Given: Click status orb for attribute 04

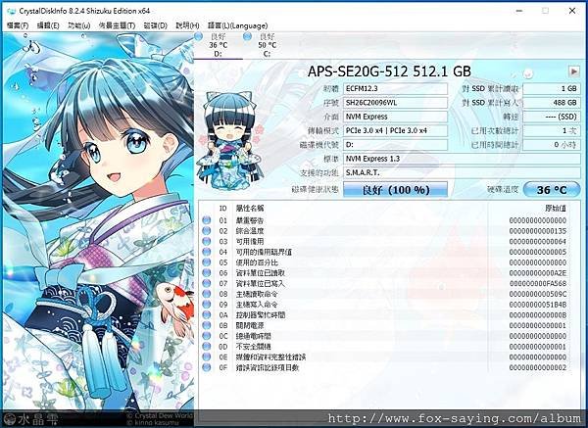Looking at the screenshot, I should (206, 252).
